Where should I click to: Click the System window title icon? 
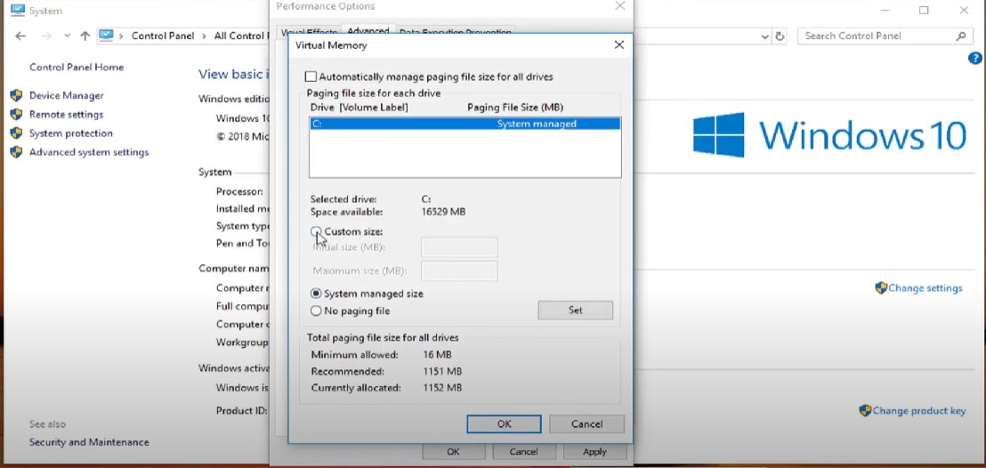click(x=18, y=11)
